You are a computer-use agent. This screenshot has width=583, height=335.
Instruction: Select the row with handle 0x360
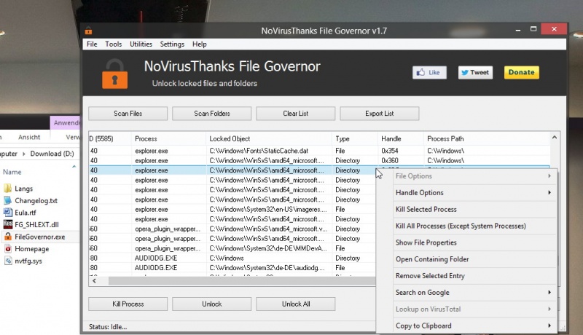pyautogui.click(x=319, y=160)
